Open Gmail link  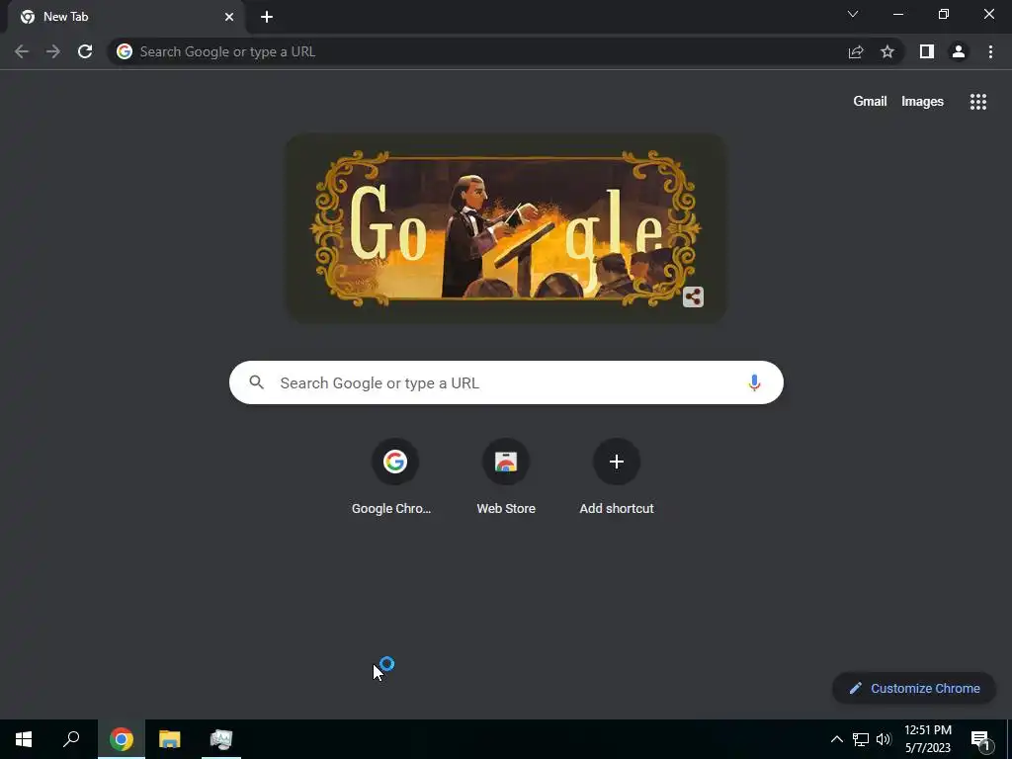(x=870, y=102)
